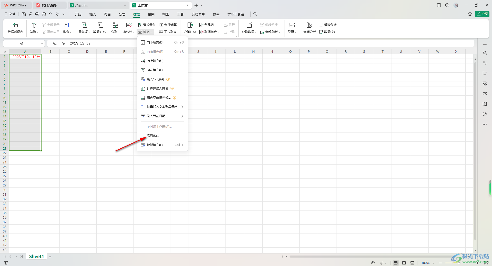Switch to the 产品.xlsx document tab
This screenshot has height=266, width=492.
pyautogui.click(x=98, y=5)
